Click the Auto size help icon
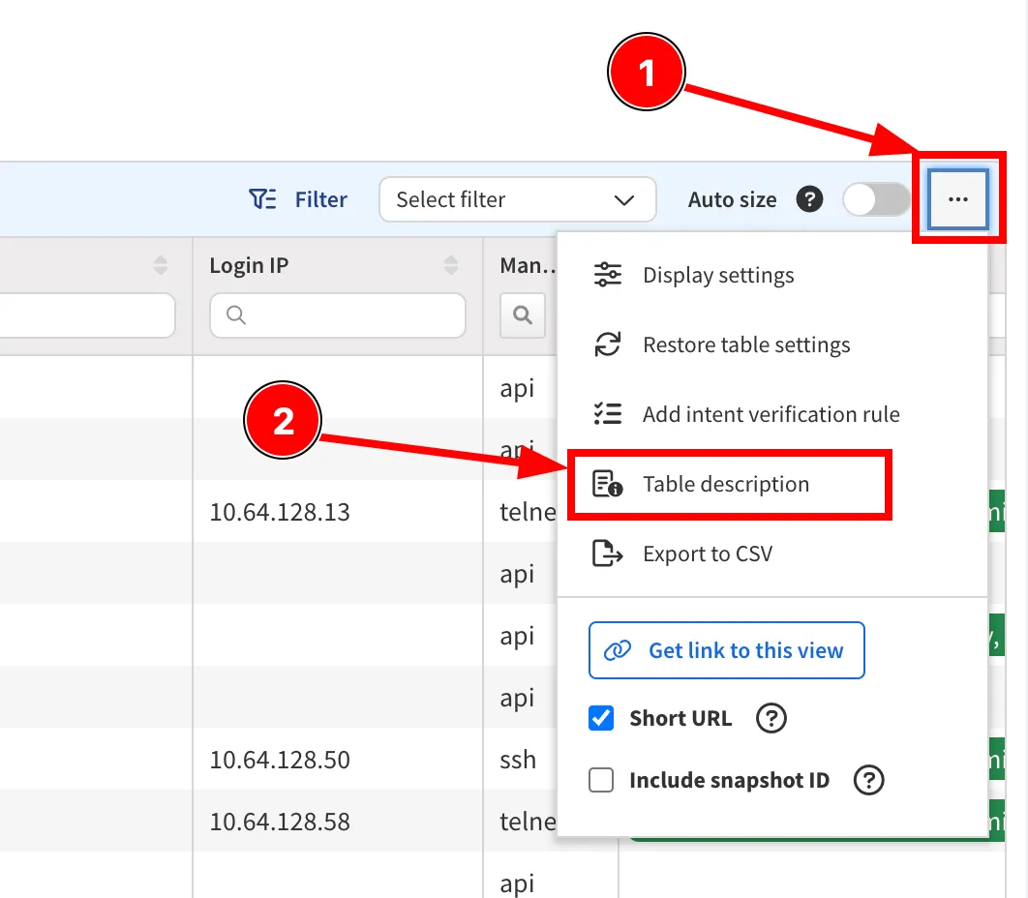 pos(809,199)
